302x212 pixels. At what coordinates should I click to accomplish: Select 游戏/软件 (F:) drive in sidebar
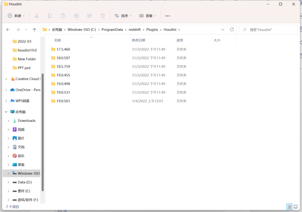pos(25,200)
